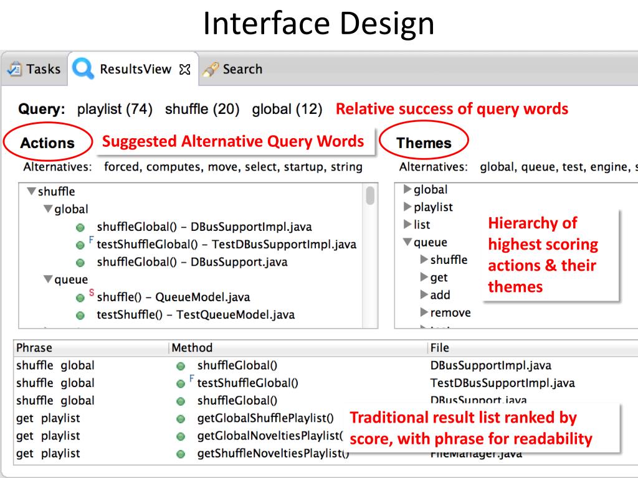
Task: Select shuffle() – QueueModel.java tree entry
Action: [173, 297]
